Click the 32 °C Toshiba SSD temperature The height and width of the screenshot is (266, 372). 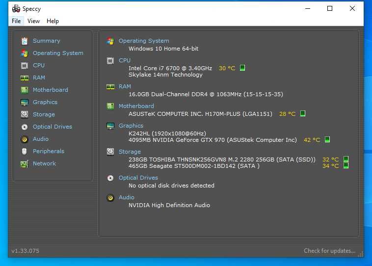[x=330, y=160]
